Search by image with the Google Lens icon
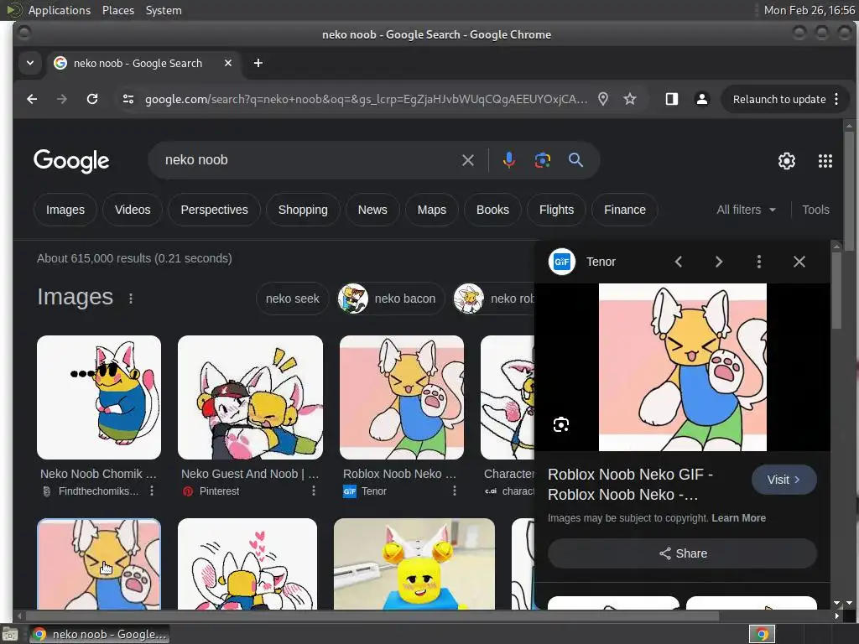This screenshot has width=859, height=644. point(543,160)
